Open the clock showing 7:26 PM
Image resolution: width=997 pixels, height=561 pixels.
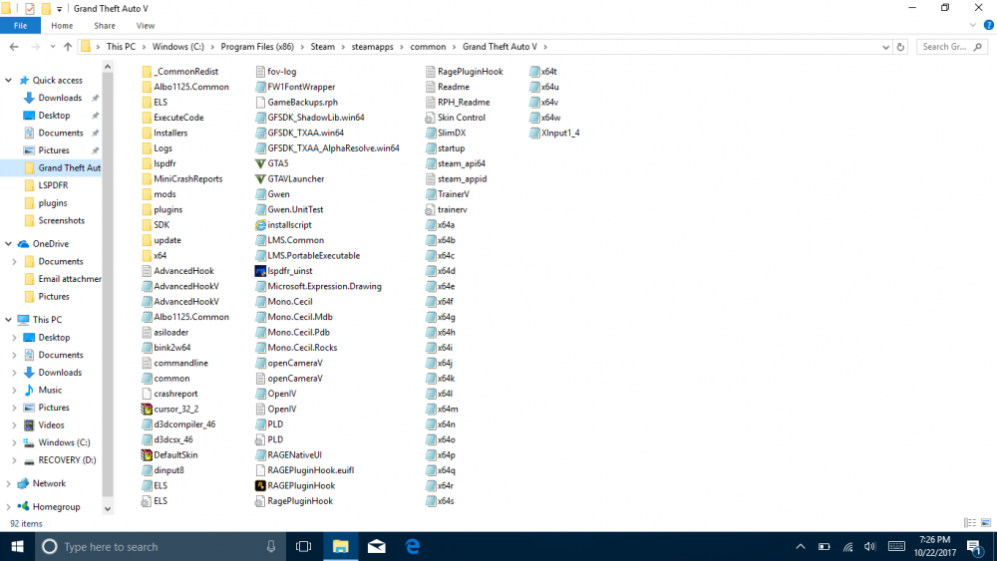[x=935, y=546]
